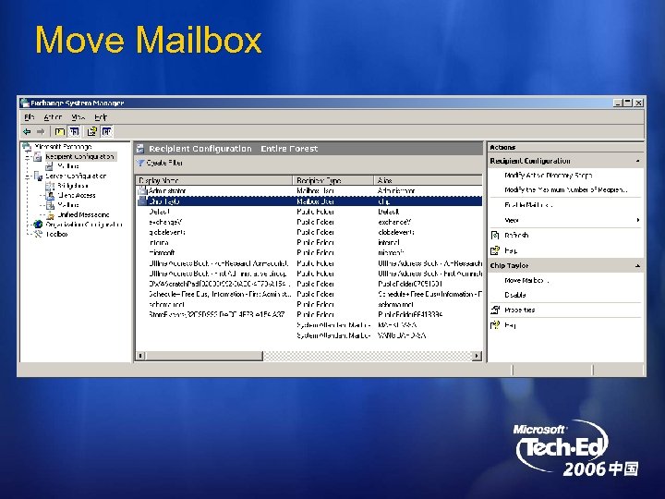Viewport: 665px width, 499px height.
Task: Click the Forward arrow toolbar icon
Action: coord(41,131)
